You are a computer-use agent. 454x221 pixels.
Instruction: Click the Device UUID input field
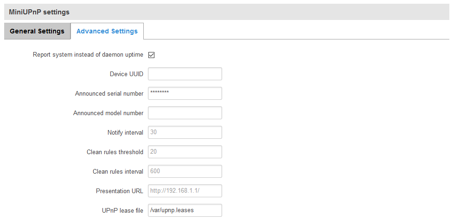(x=185, y=74)
